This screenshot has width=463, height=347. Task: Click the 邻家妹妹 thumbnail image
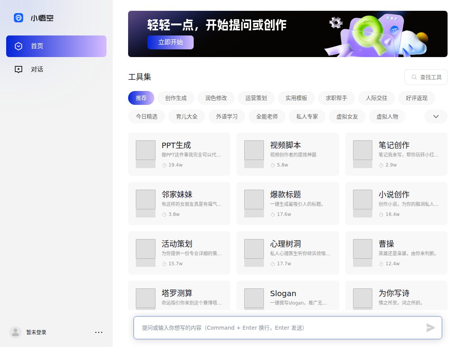click(x=145, y=200)
